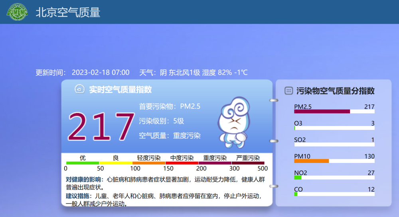Click the BJMEMC logo in the header
Viewport: 399px width, 217px height.
(x=17, y=12)
